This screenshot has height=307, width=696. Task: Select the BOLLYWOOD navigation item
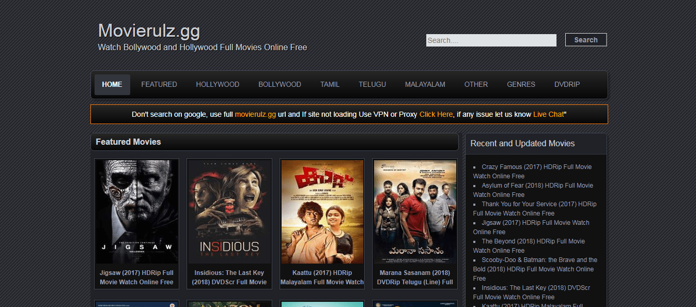(280, 85)
